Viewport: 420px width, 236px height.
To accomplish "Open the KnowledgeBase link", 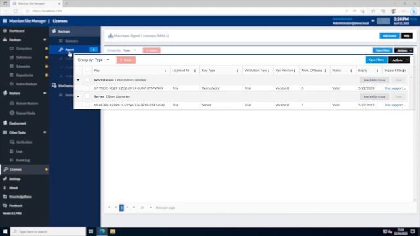I will point(20,197).
